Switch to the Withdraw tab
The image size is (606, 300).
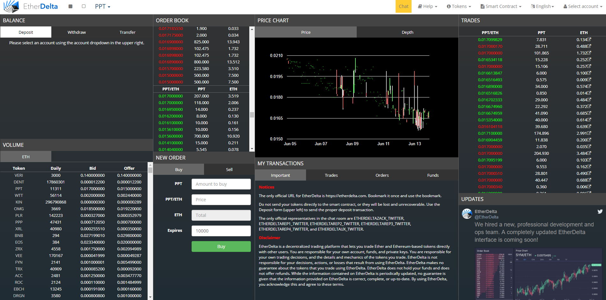(77, 32)
